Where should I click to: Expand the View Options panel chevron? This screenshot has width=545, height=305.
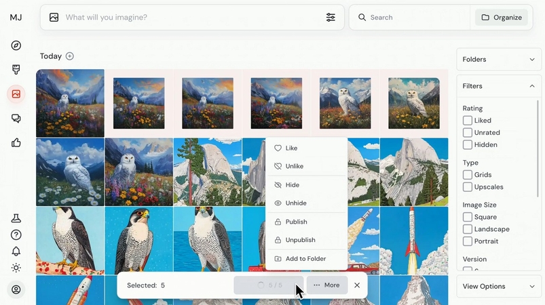[x=532, y=286]
